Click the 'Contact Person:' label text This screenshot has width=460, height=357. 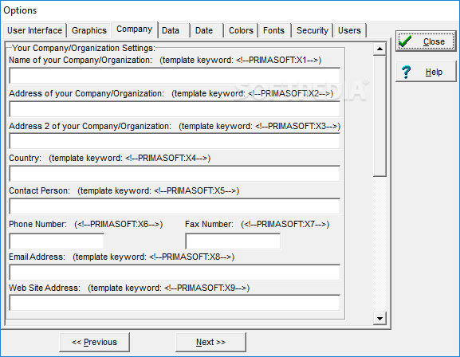[40, 190]
